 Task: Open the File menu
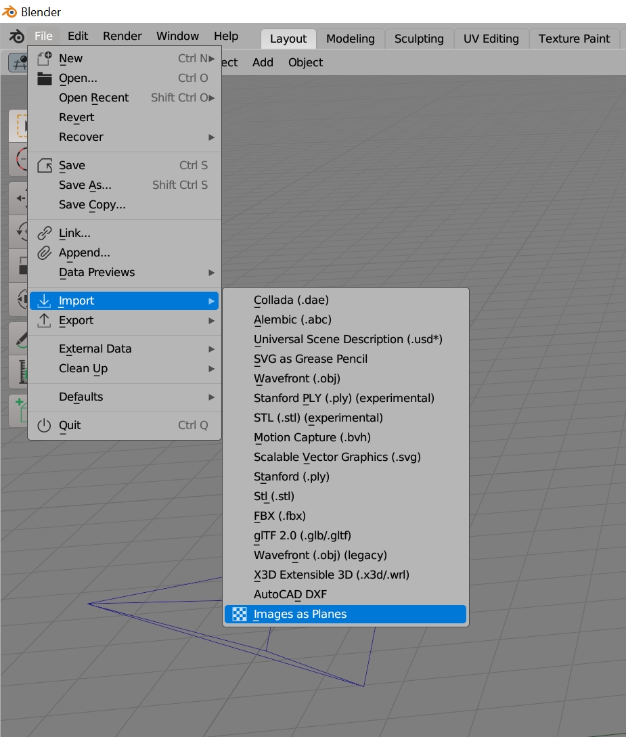[43, 36]
